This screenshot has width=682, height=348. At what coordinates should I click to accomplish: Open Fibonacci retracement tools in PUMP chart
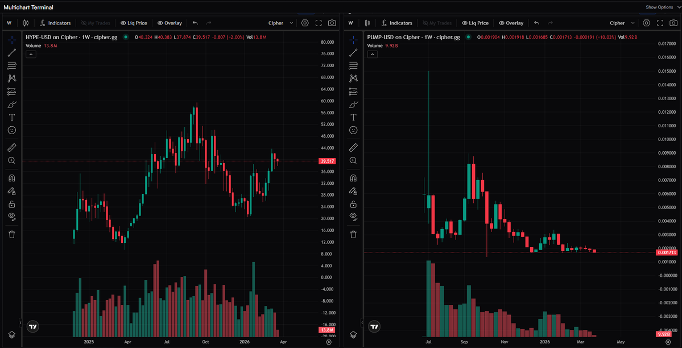(x=353, y=66)
